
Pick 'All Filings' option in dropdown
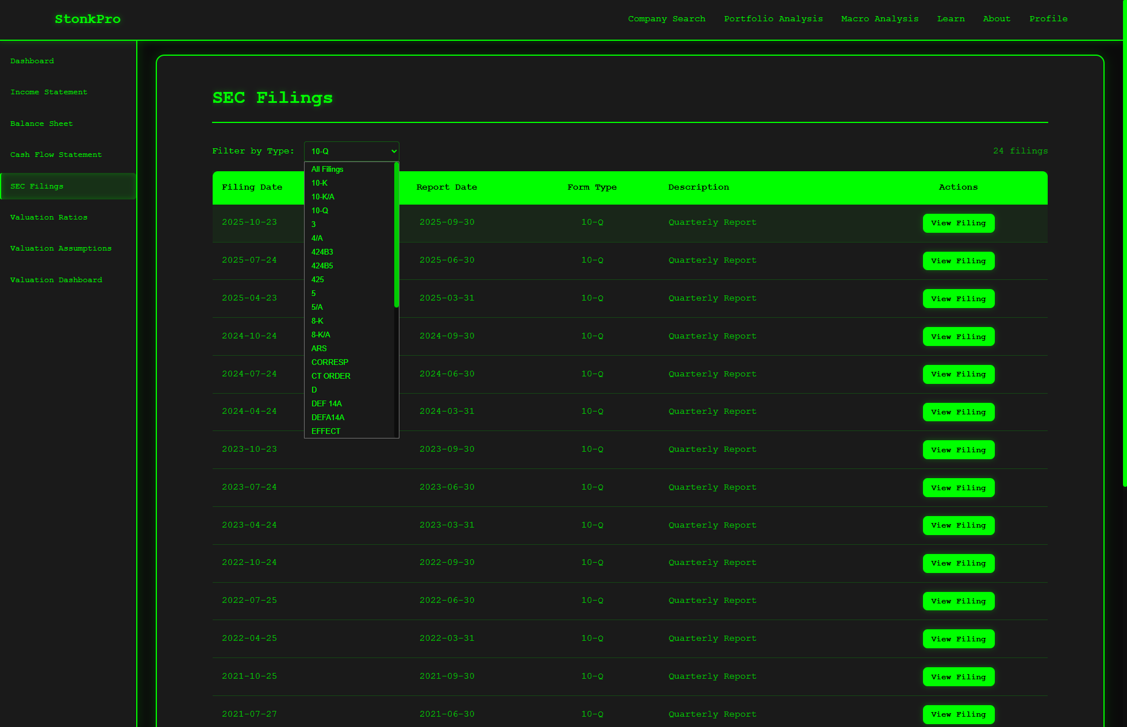click(327, 170)
